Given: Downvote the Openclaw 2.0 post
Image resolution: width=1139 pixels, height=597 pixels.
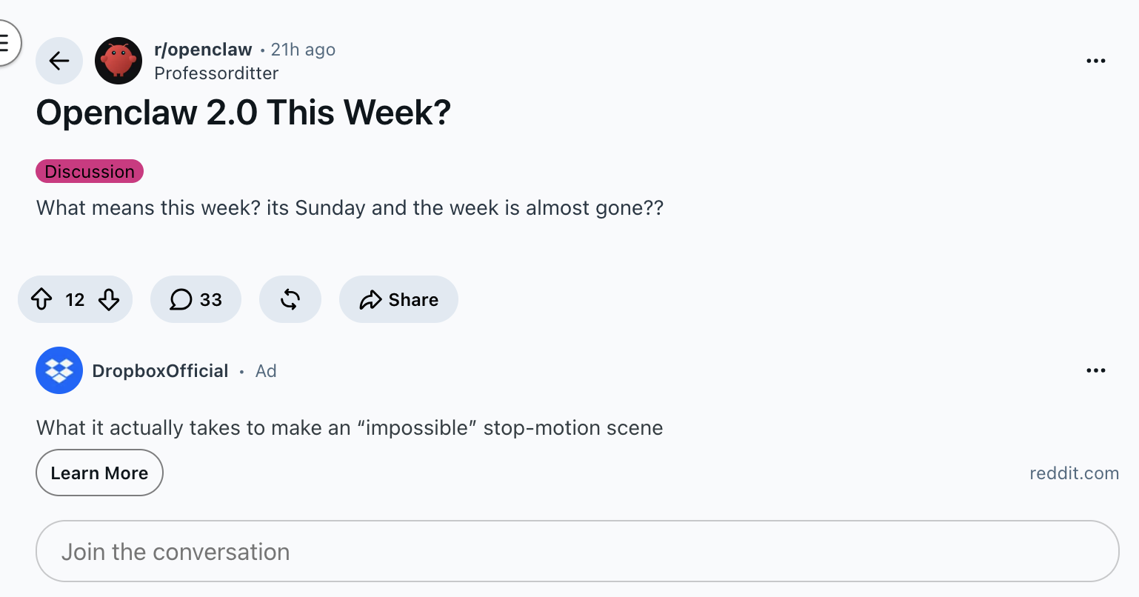Looking at the screenshot, I should pyautogui.click(x=109, y=299).
